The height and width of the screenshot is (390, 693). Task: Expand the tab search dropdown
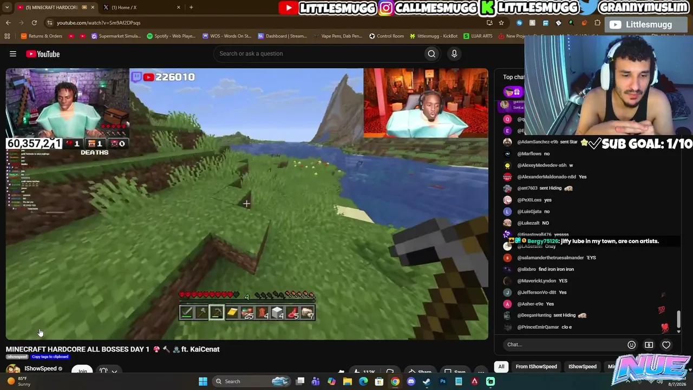click(x=6, y=7)
